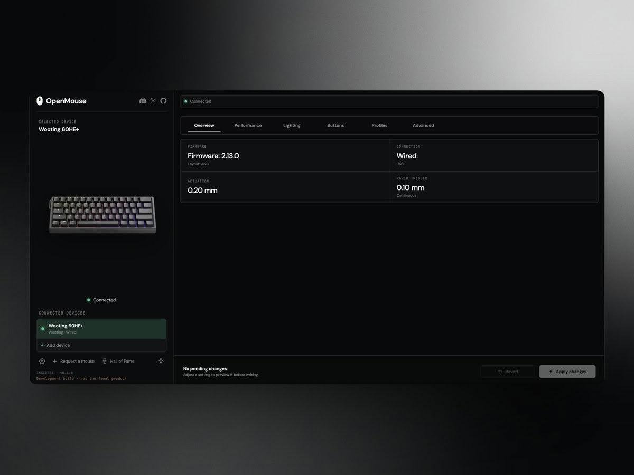Click the OpenMouse logo icon

40,101
